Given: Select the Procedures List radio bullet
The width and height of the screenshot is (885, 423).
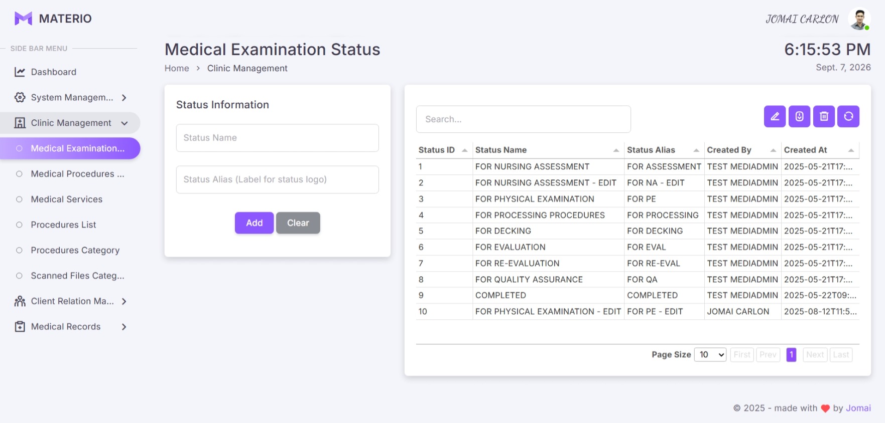Looking at the screenshot, I should (x=19, y=225).
